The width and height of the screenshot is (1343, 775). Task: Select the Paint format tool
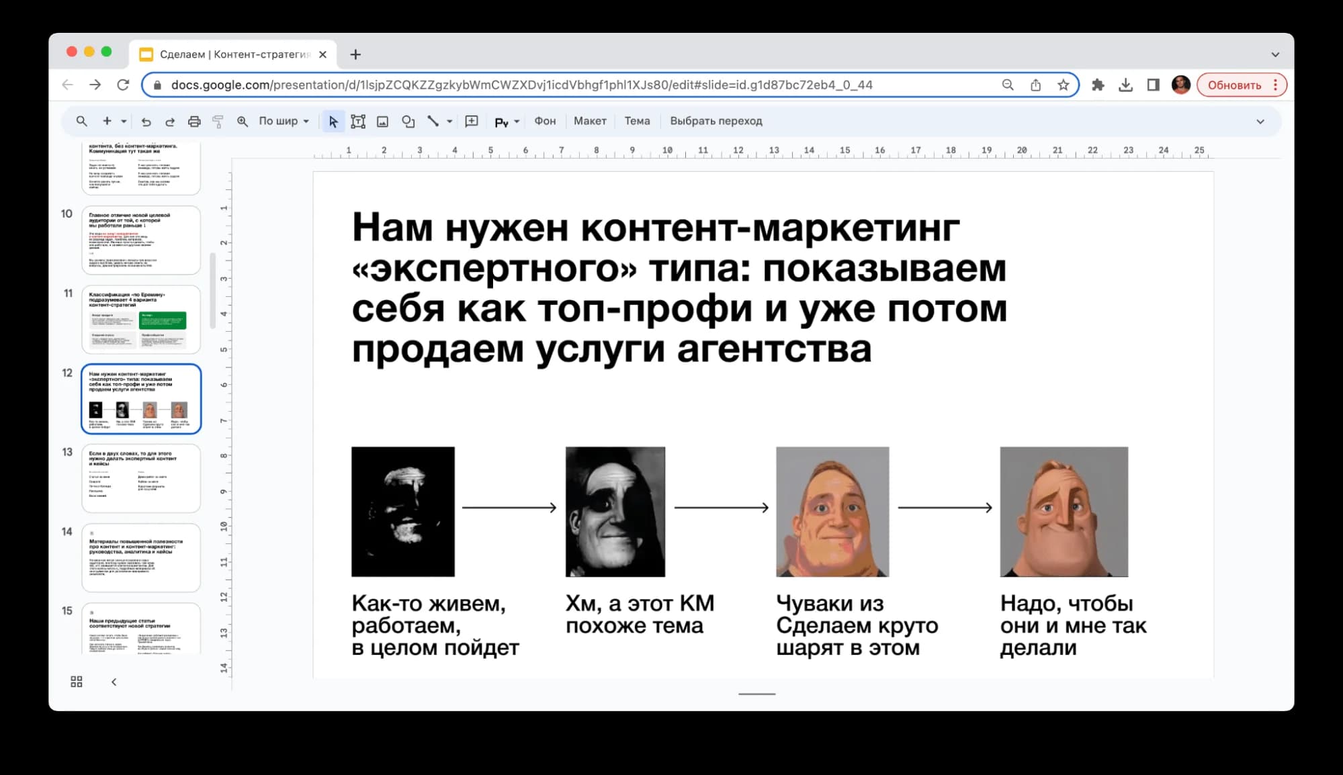pos(218,122)
